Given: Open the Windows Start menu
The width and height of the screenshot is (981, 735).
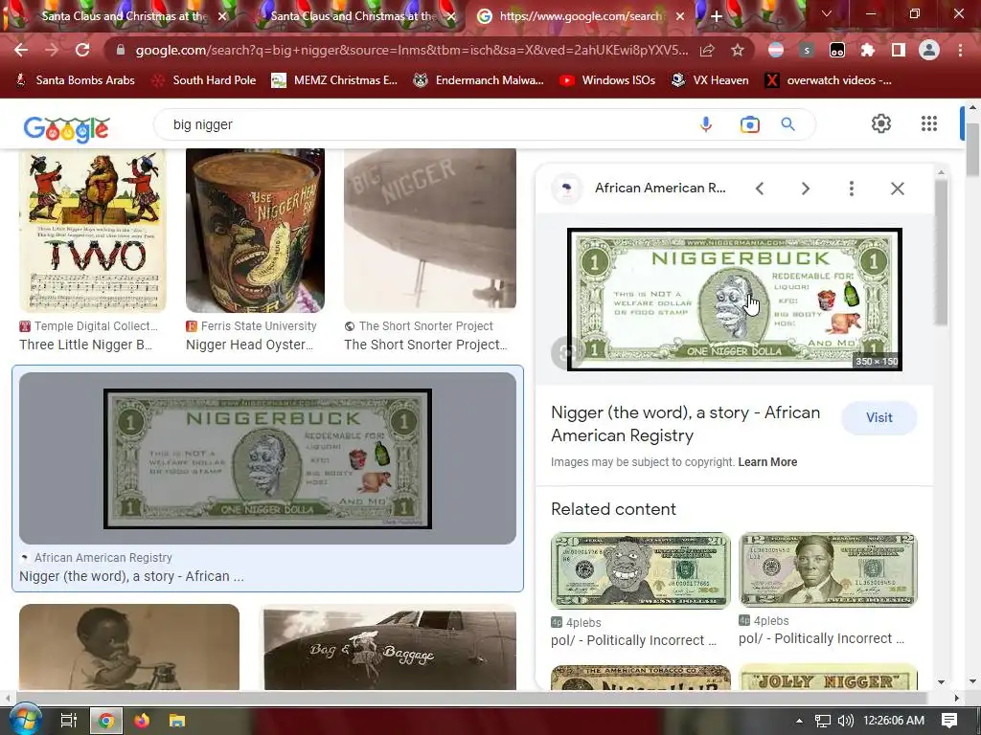Looking at the screenshot, I should click(25, 720).
